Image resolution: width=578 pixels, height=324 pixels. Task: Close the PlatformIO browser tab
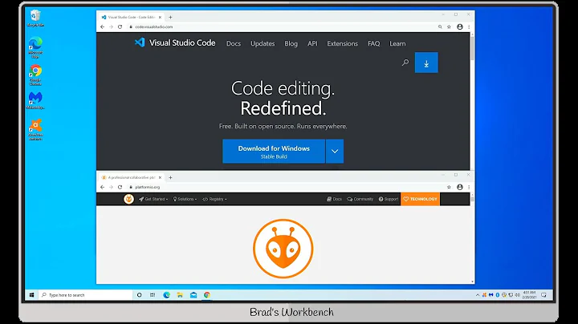(x=160, y=177)
